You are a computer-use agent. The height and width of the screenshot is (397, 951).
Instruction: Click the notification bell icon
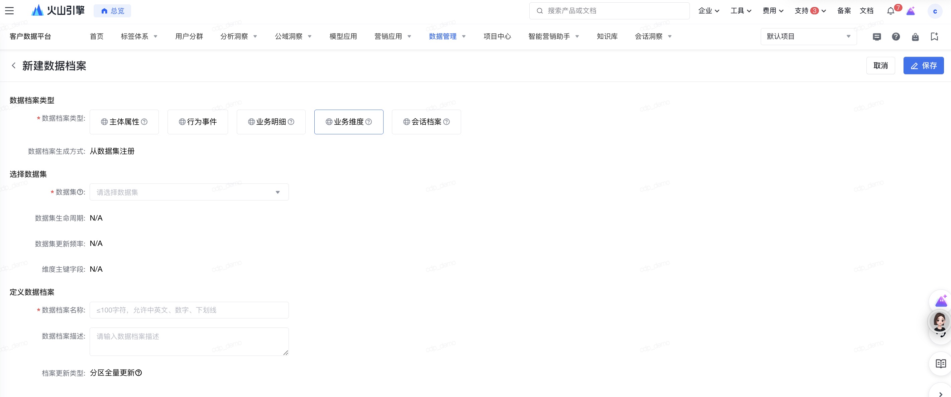point(890,11)
